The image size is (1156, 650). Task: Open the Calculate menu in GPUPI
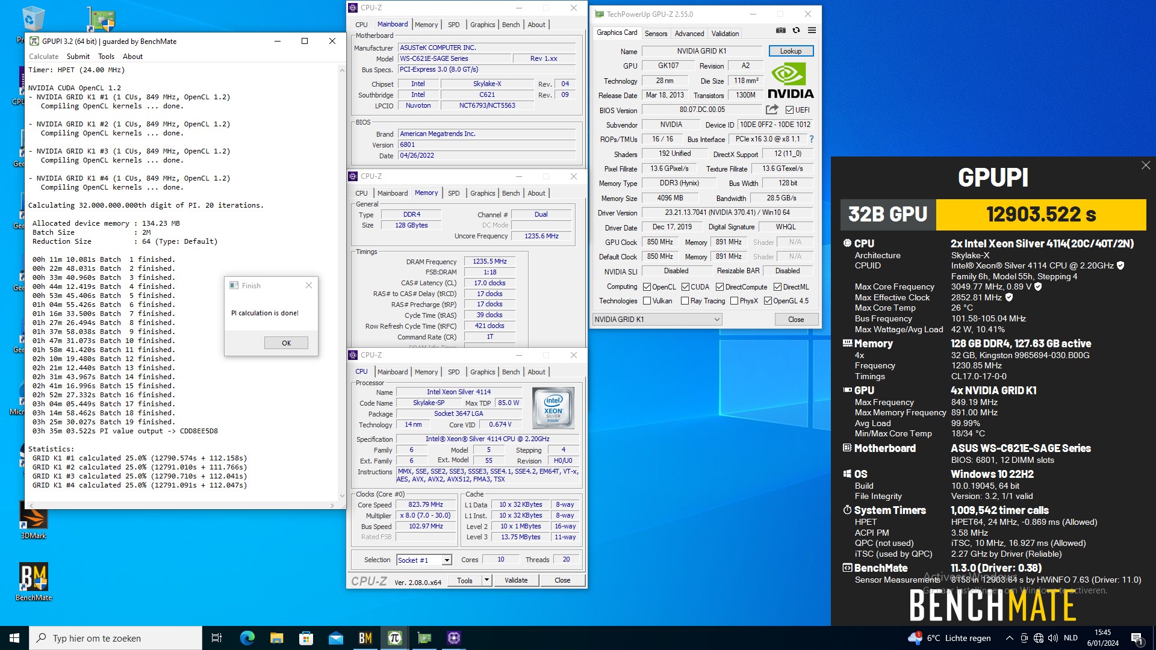click(x=44, y=57)
